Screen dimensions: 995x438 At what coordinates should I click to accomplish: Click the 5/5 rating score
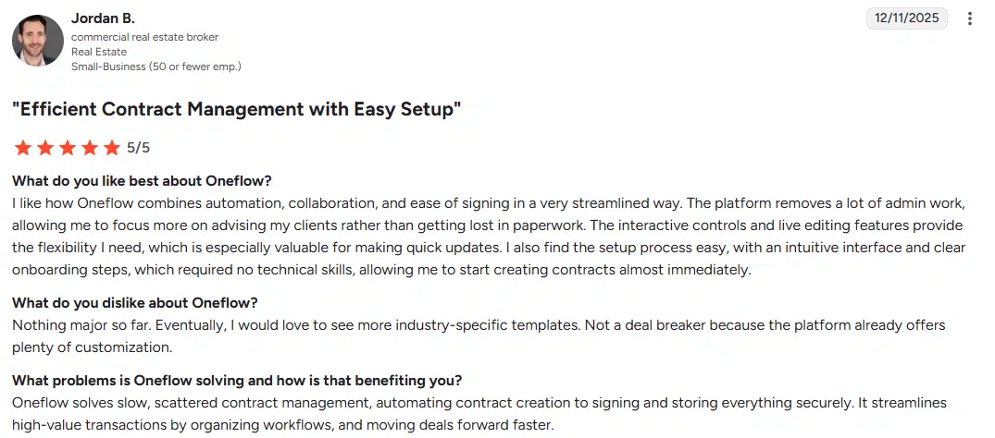[x=138, y=148]
